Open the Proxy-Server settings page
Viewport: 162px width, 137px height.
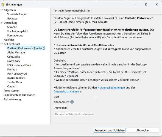point(11,91)
